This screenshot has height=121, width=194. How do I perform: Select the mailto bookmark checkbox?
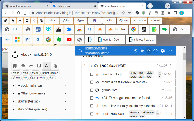92,82
